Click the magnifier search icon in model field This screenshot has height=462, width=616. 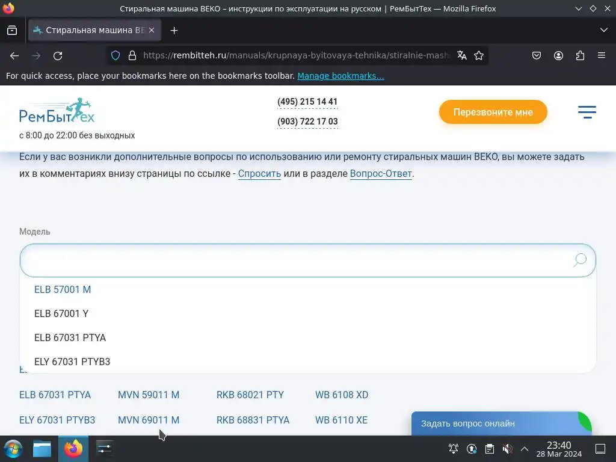click(580, 260)
